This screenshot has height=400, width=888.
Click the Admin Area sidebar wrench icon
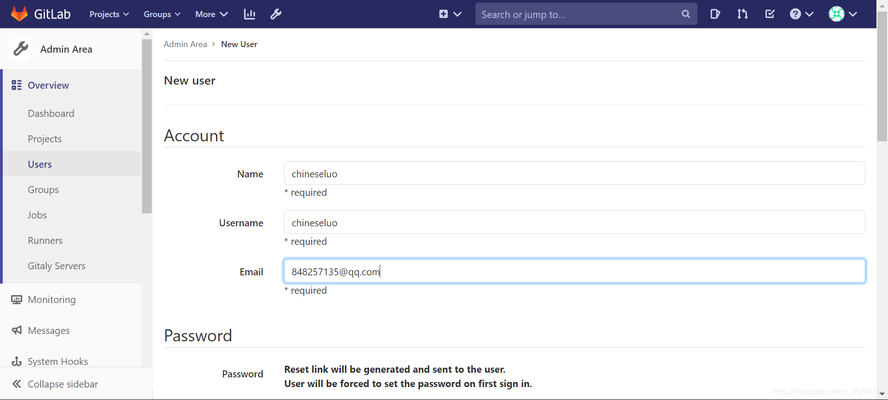tap(21, 48)
